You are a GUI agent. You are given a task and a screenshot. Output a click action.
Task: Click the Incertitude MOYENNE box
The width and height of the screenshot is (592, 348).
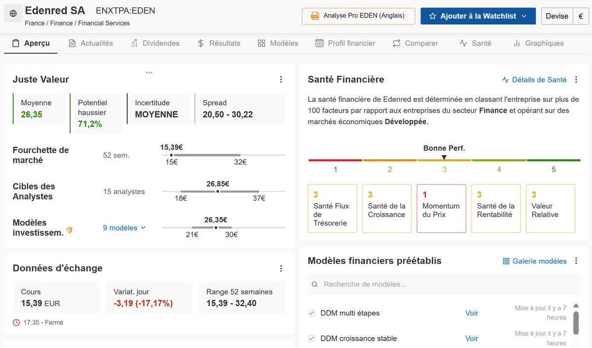tap(159, 109)
